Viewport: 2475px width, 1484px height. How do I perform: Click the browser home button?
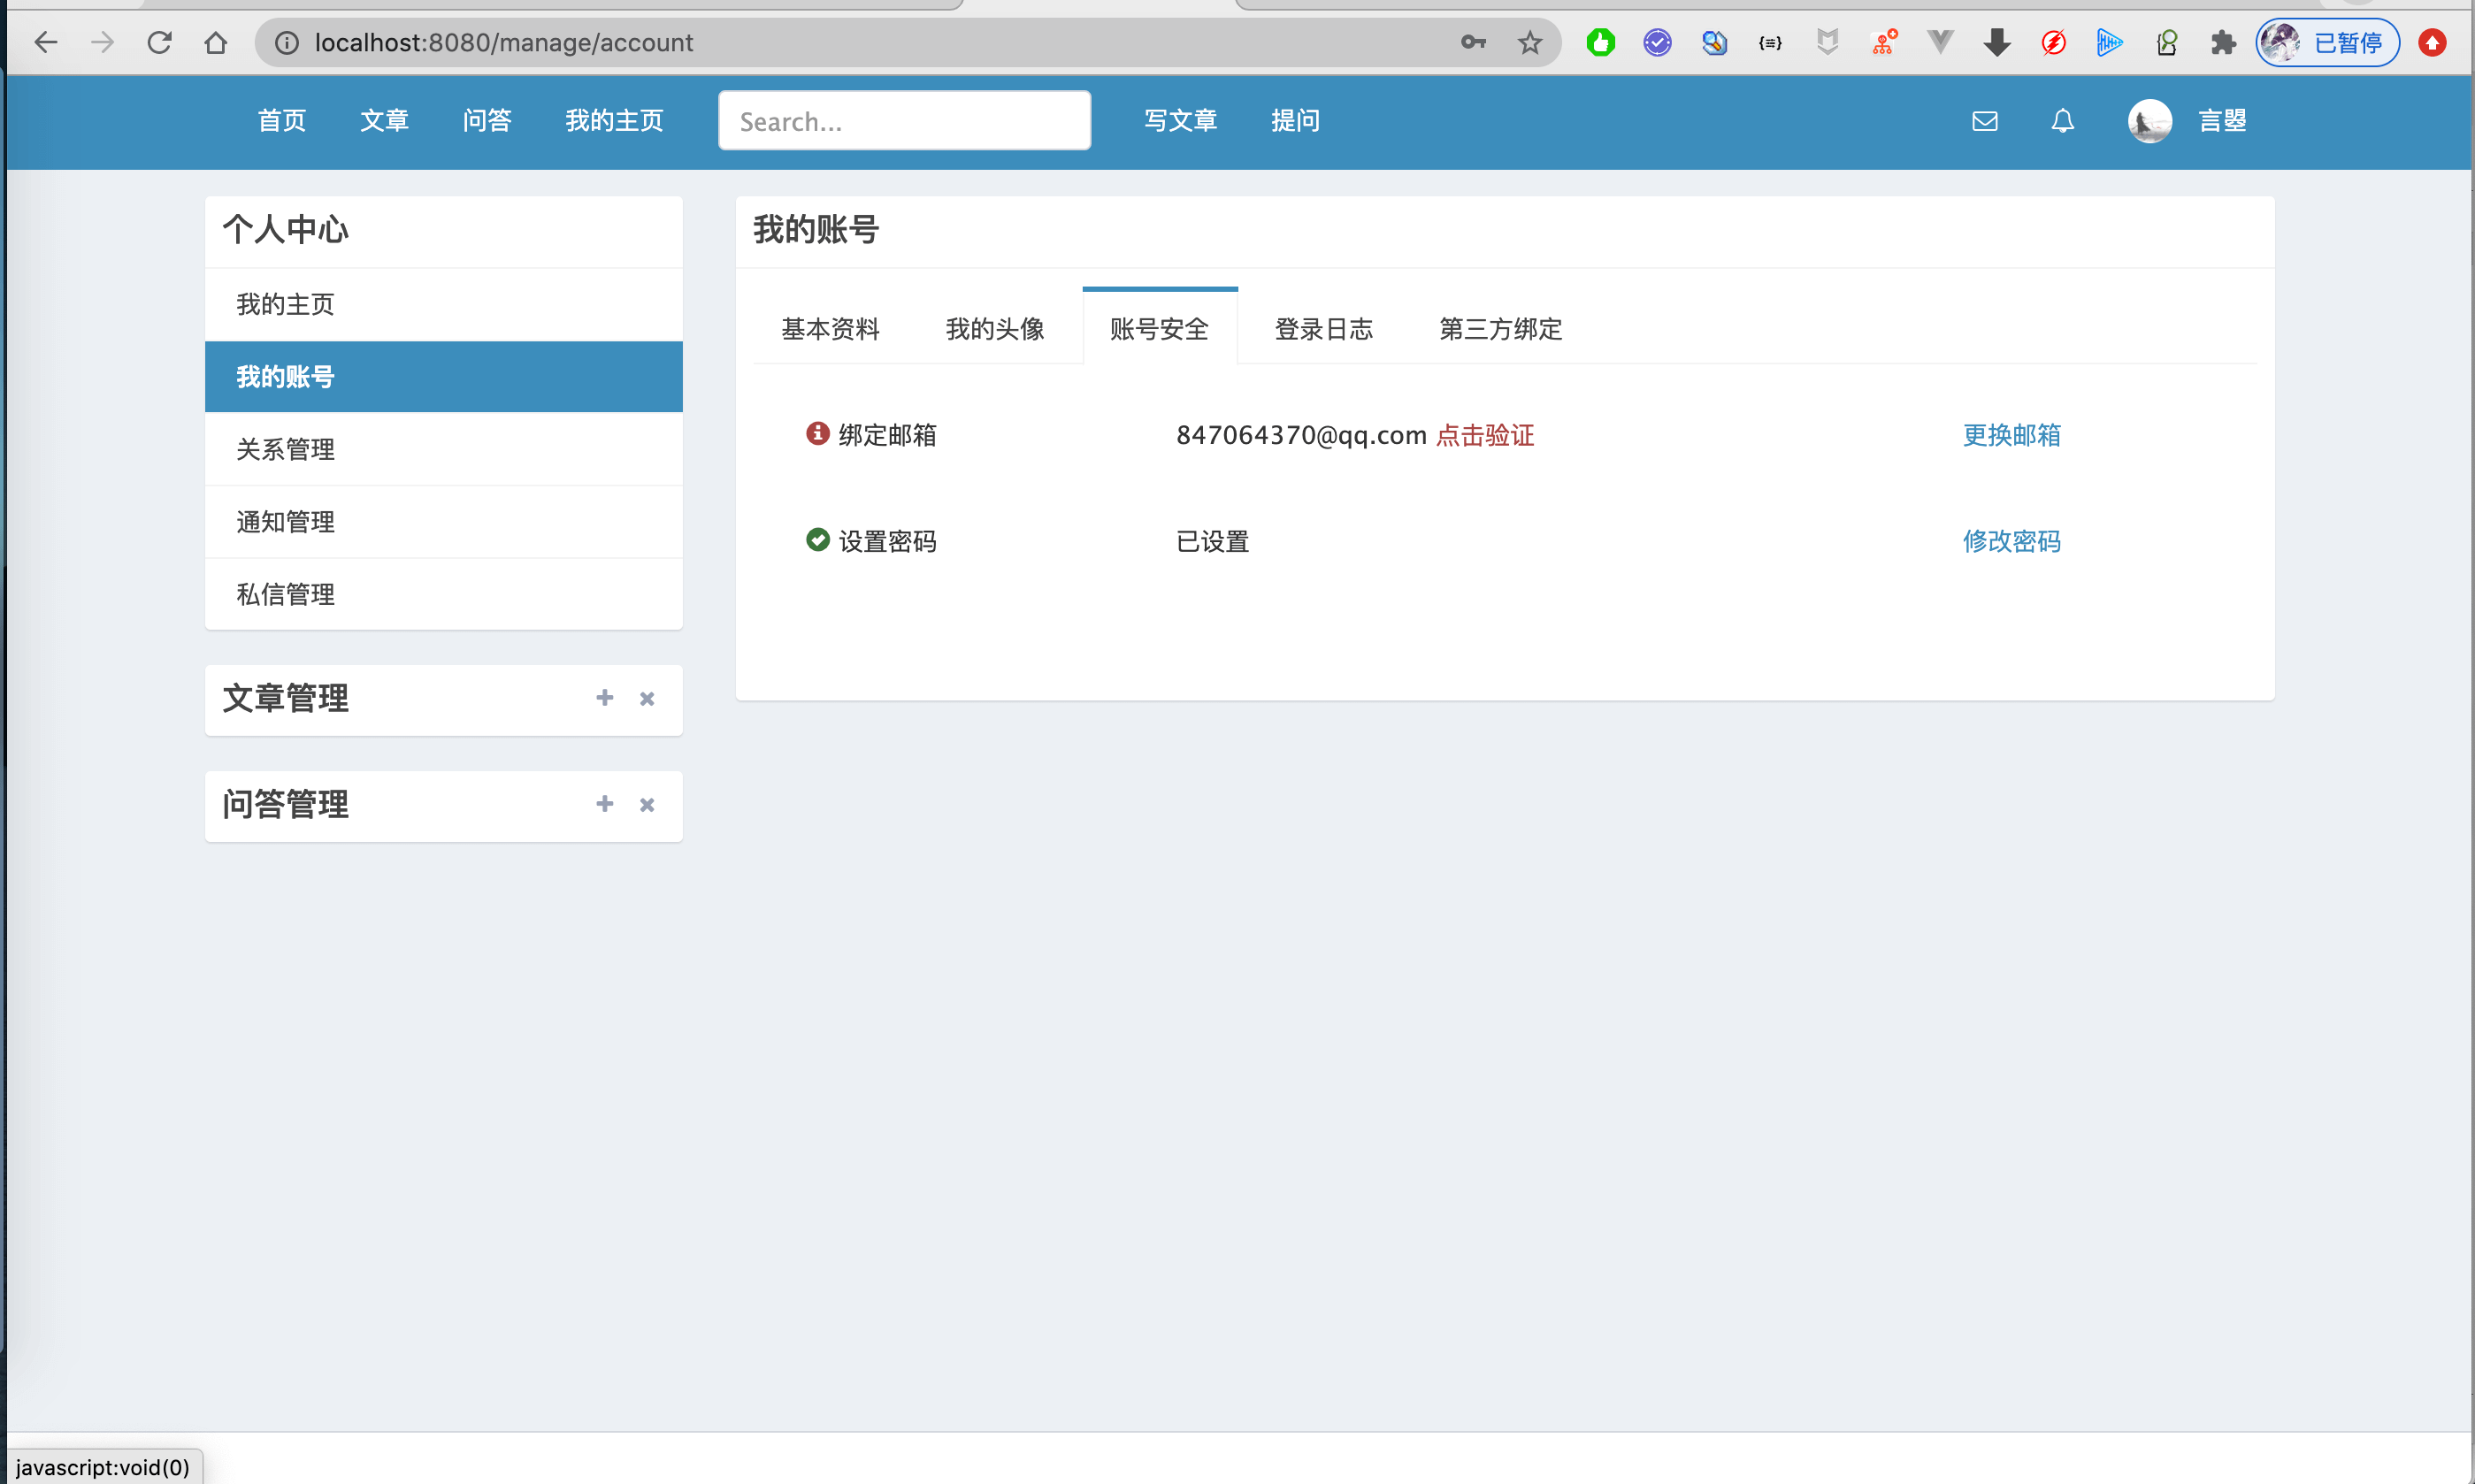click(215, 42)
